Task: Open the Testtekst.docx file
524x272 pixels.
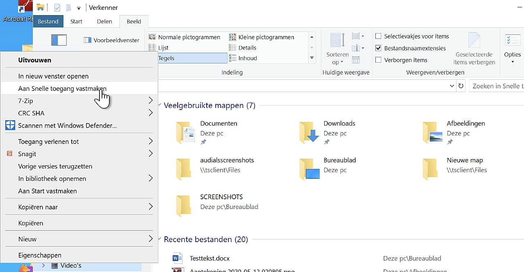Action: (209, 258)
